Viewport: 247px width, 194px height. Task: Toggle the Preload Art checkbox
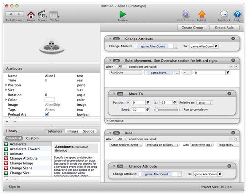pyautogui.click(x=47, y=114)
